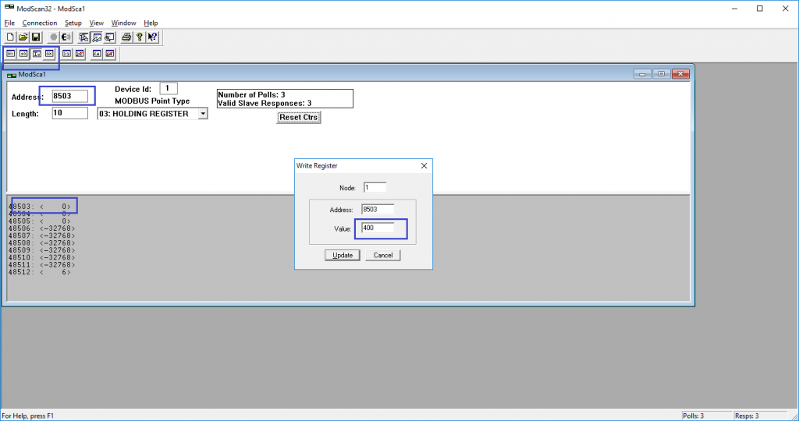Select register row 48506

click(42, 228)
